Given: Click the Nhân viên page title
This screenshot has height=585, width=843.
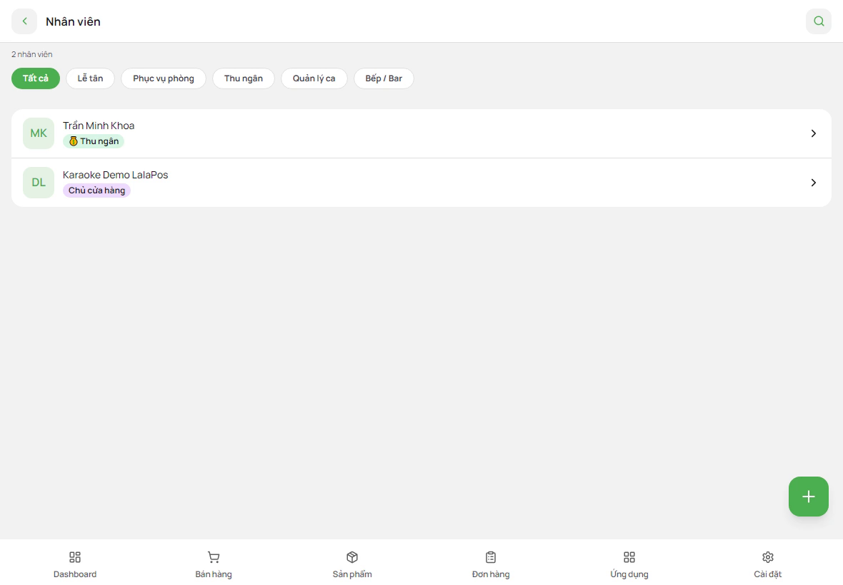Looking at the screenshot, I should 73,21.
